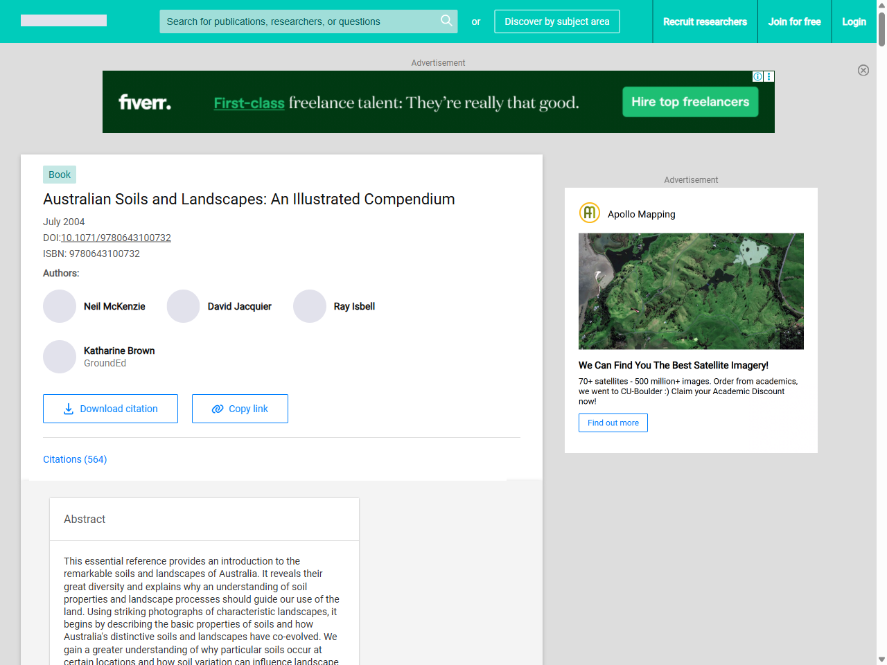Open the DOI link 10.1071/9780643100732

pos(116,238)
